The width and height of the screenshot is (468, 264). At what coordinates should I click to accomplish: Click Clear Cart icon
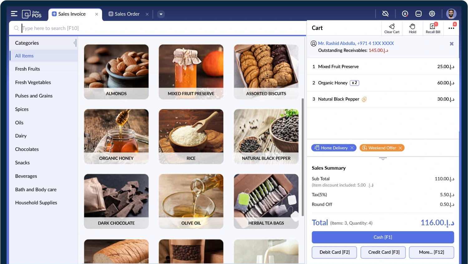point(392,28)
